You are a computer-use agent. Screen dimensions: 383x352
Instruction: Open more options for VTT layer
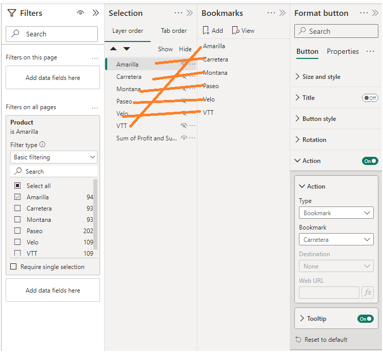192,126
